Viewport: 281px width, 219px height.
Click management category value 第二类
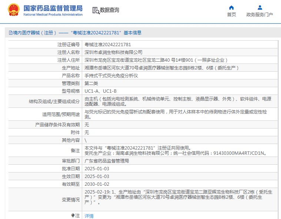pyautogui.click(x=91, y=83)
